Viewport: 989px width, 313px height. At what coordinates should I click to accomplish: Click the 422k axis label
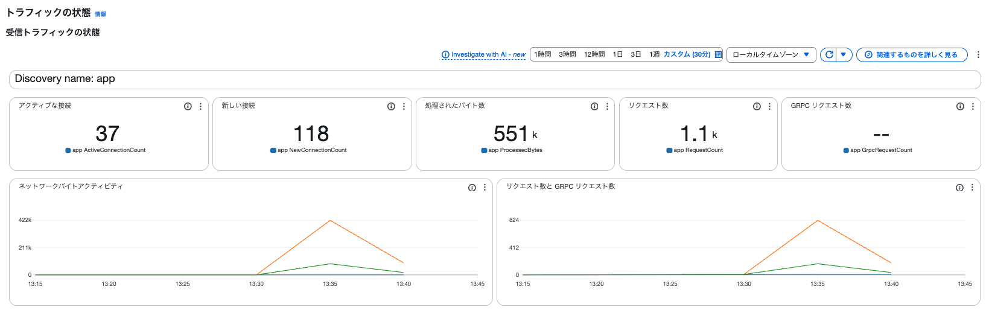(x=25, y=220)
